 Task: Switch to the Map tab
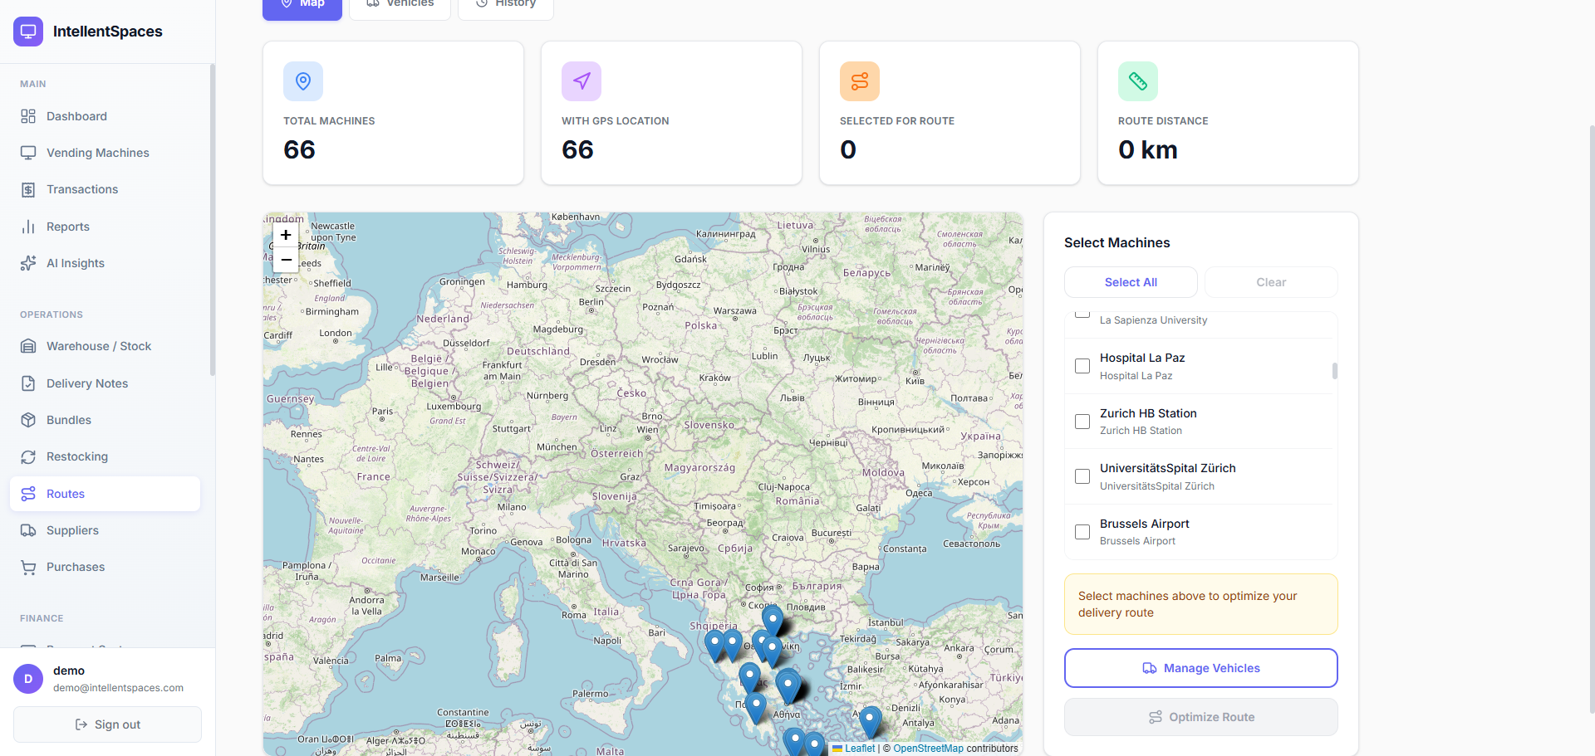coord(302,7)
